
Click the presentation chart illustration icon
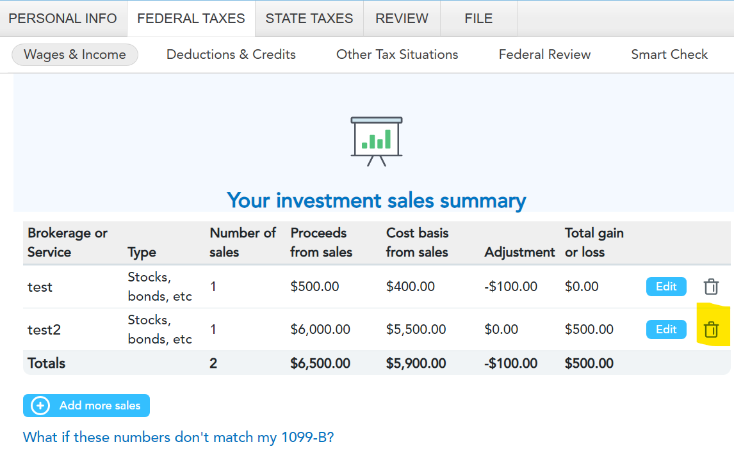click(377, 141)
